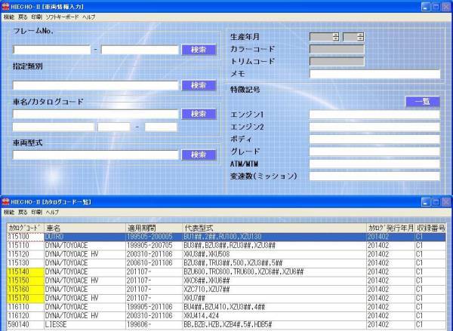Focus the second フレームNo. input field after the dash

(x=140, y=50)
